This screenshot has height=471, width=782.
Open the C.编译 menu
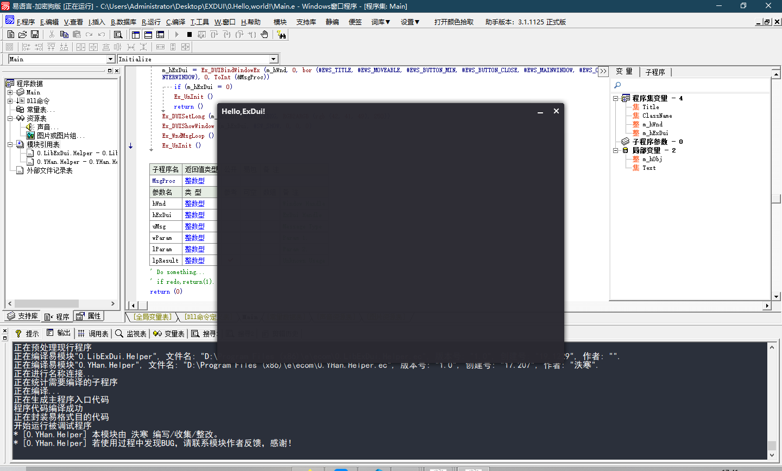(175, 22)
